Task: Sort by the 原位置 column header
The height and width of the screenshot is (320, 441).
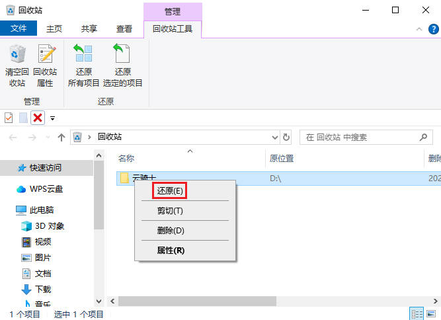Action: [282, 159]
